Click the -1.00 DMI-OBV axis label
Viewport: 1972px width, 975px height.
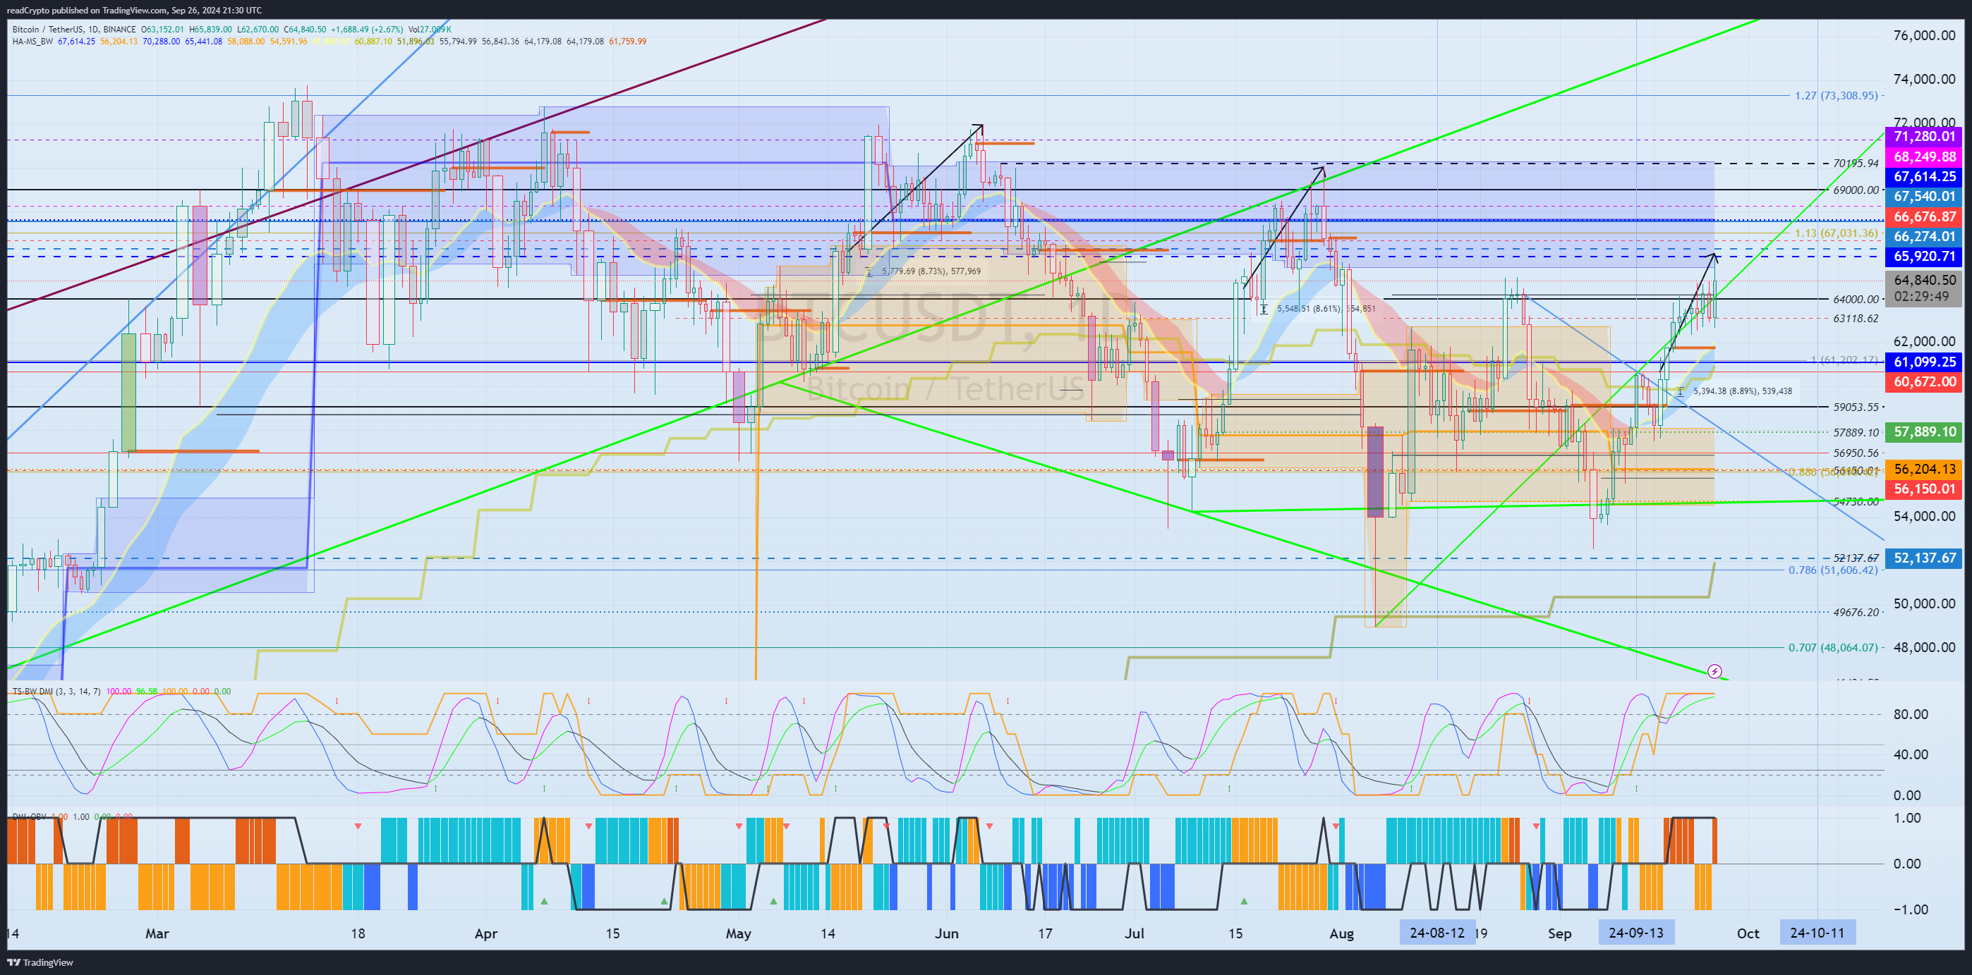click(x=1911, y=909)
